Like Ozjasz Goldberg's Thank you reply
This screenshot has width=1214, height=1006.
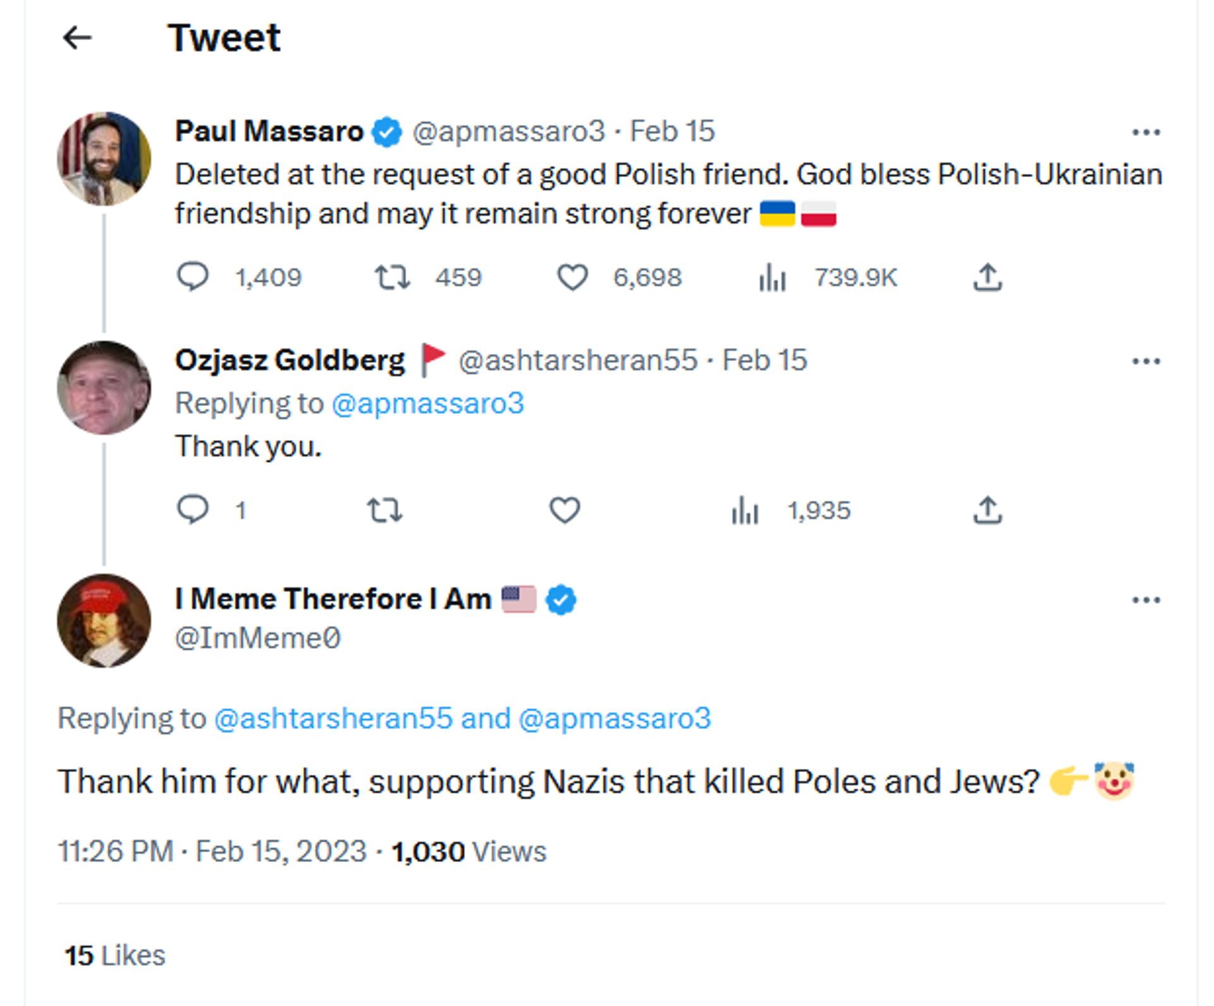(x=565, y=510)
